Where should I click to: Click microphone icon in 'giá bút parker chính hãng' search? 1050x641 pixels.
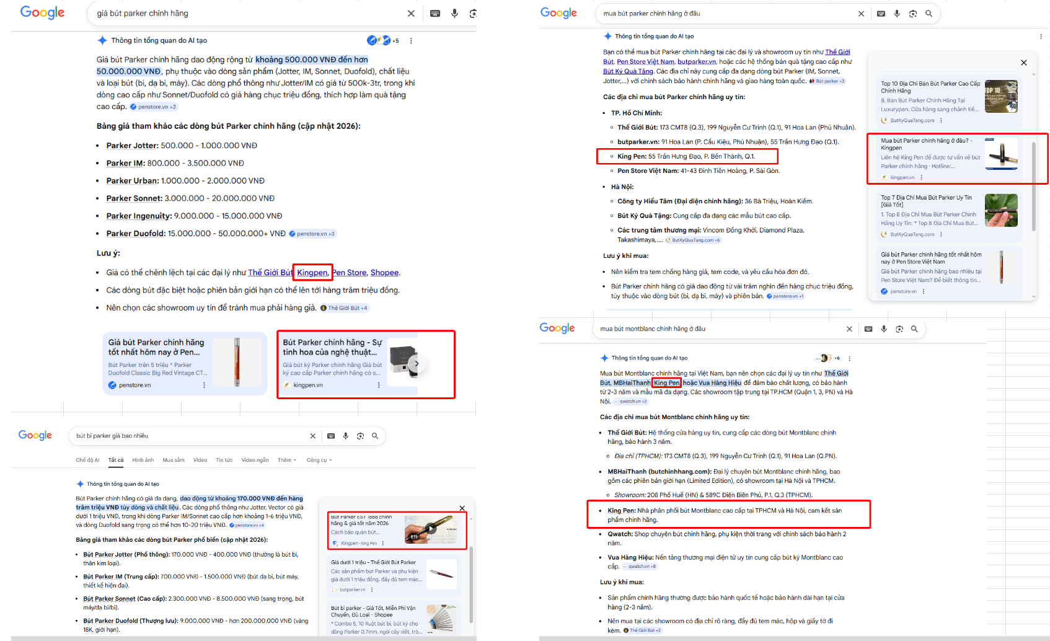(x=454, y=14)
